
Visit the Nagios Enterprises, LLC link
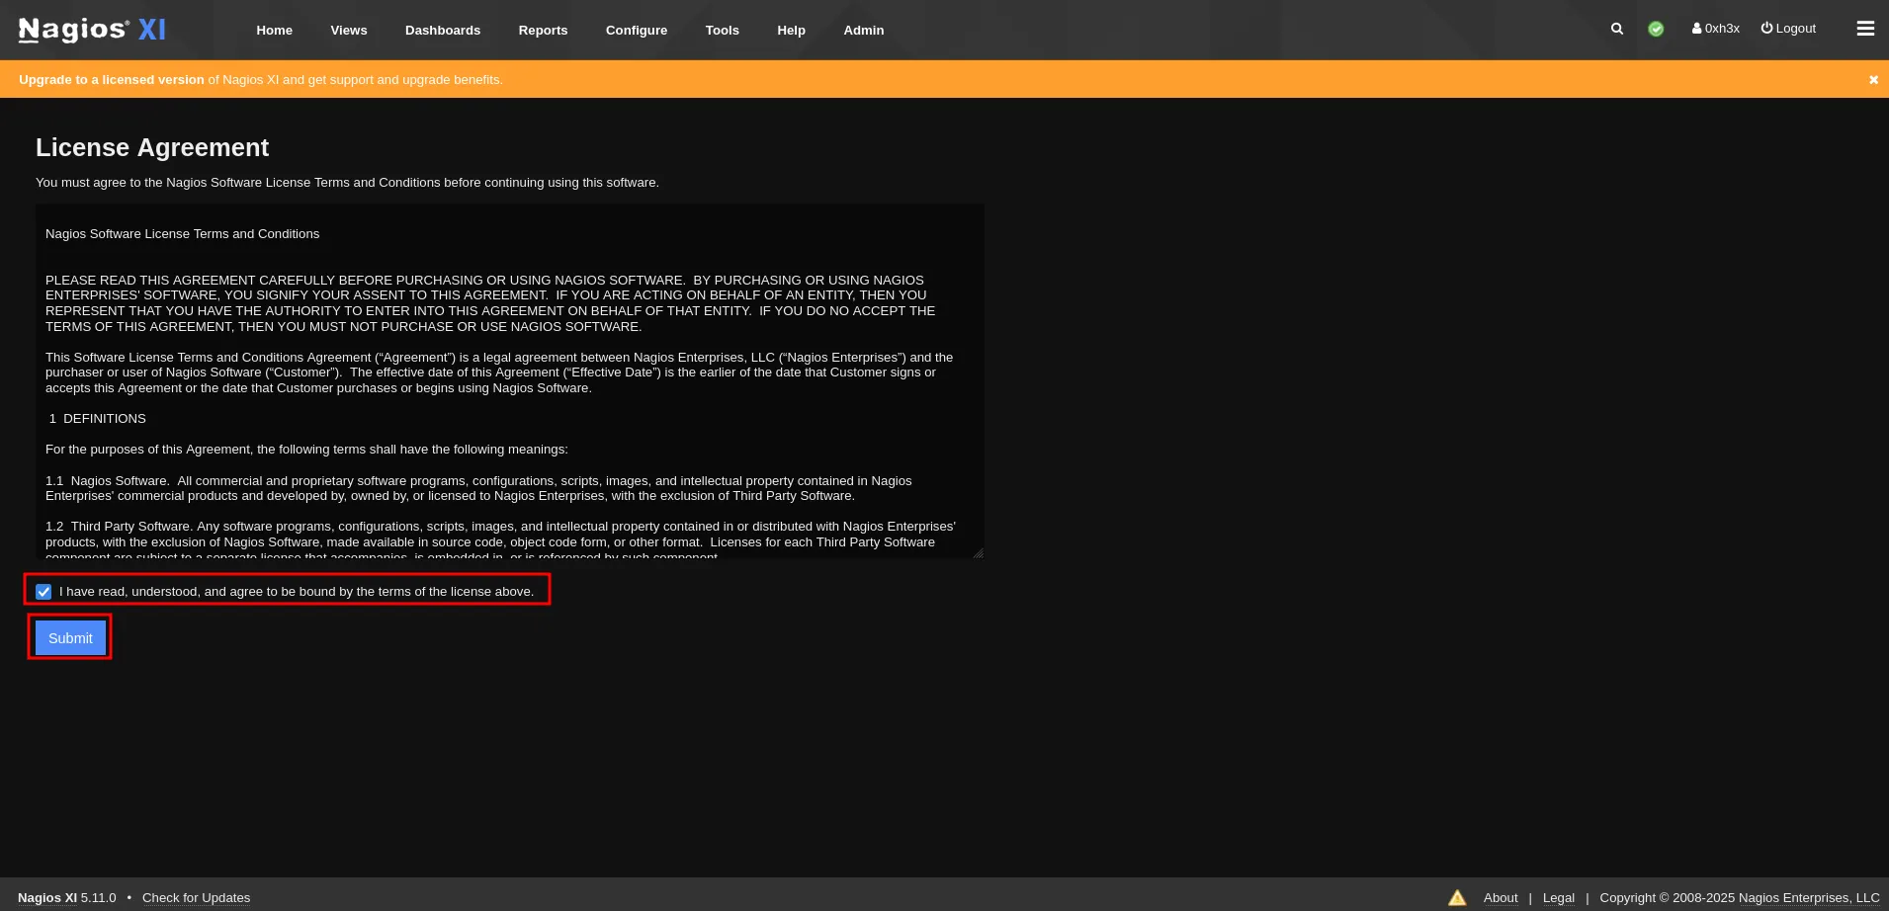click(x=1809, y=898)
